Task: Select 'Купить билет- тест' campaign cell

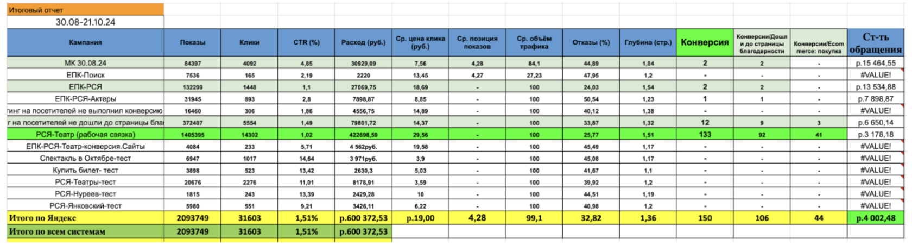Action: [x=85, y=171]
